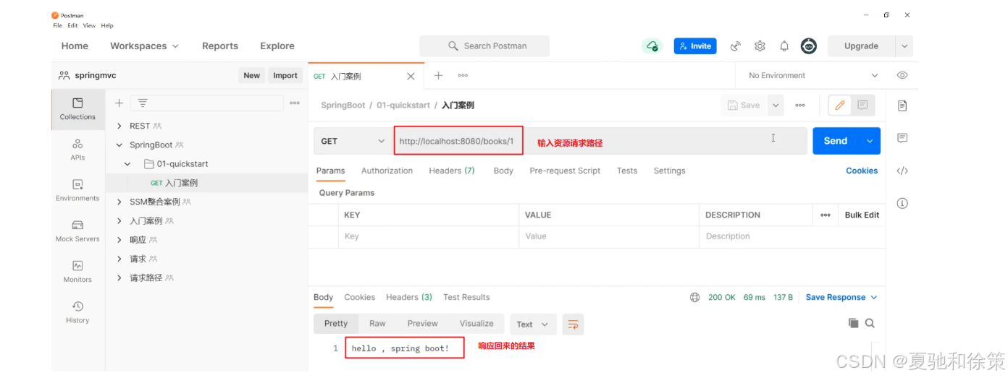
Task: Open the View menu
Action: coord(89,25)
